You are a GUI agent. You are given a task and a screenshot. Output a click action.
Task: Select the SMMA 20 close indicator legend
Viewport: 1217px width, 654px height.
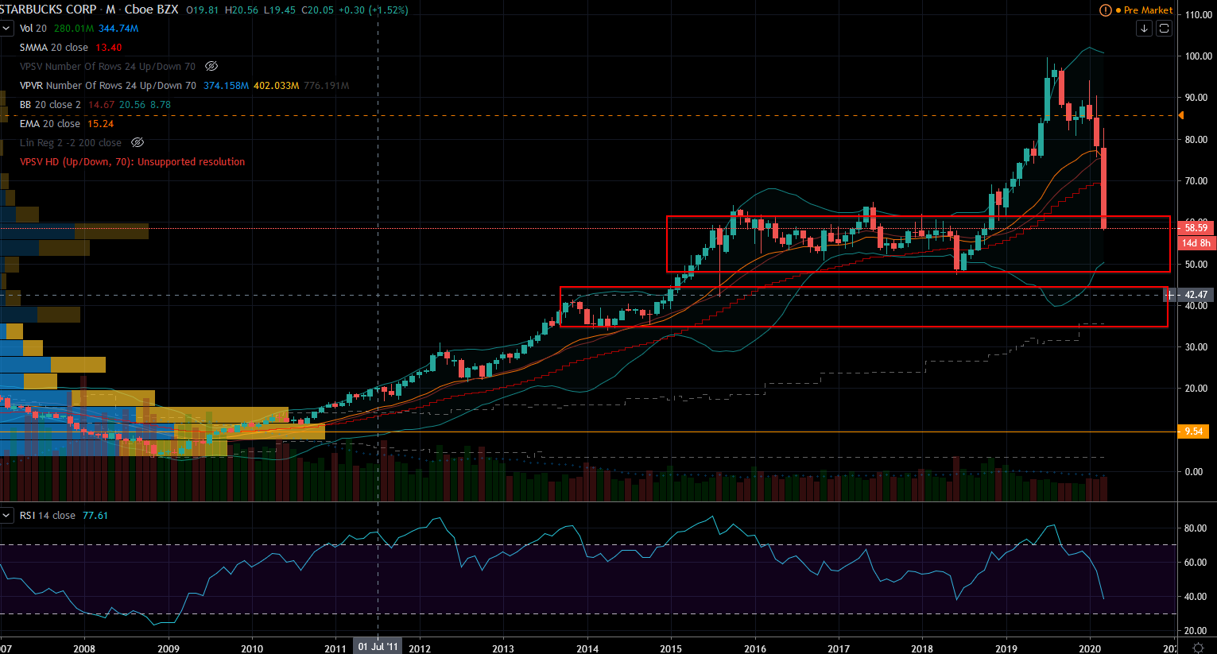pos(54,48)
